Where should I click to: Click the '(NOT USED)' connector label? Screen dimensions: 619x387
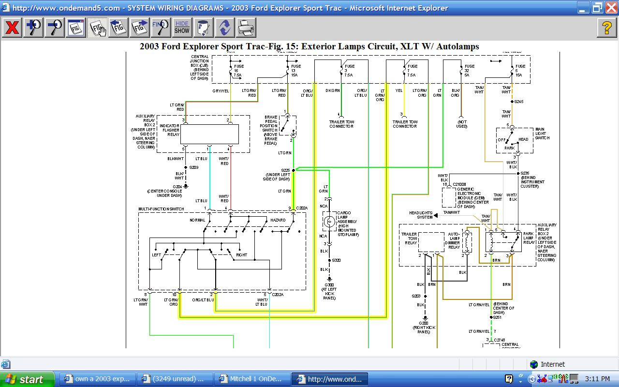coord(461,124)
